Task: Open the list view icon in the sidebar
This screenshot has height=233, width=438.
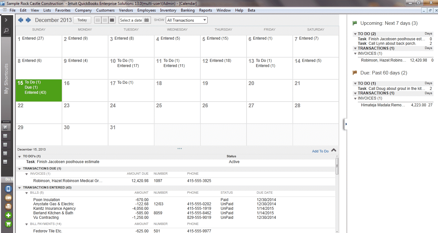Action: (x=5, y=145)
